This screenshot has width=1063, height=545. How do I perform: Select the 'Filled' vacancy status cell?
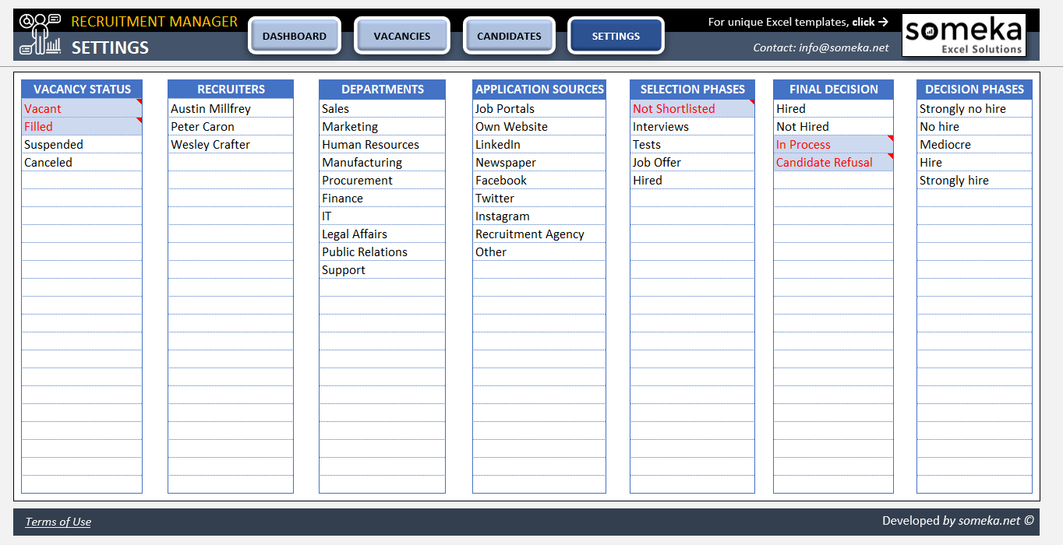82,127
